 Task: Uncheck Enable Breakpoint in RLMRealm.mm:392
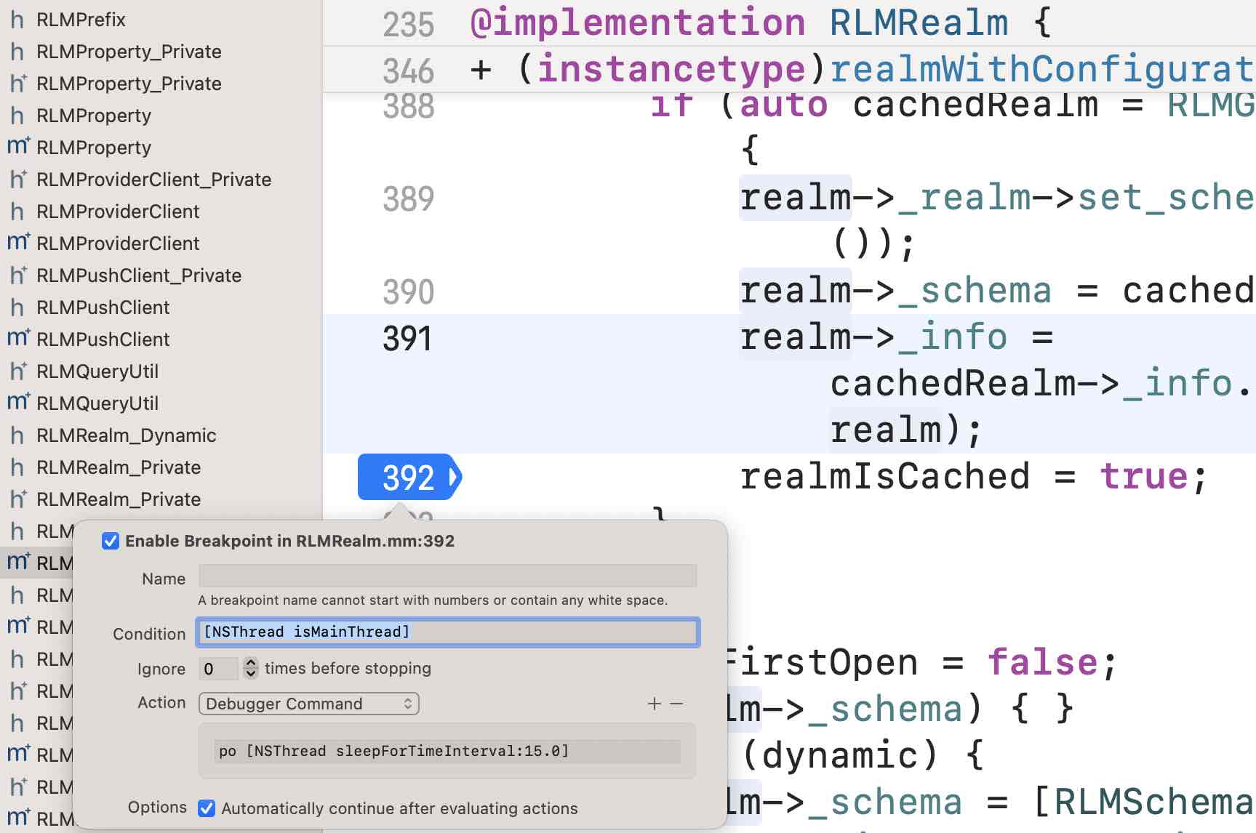coord(111,541)
